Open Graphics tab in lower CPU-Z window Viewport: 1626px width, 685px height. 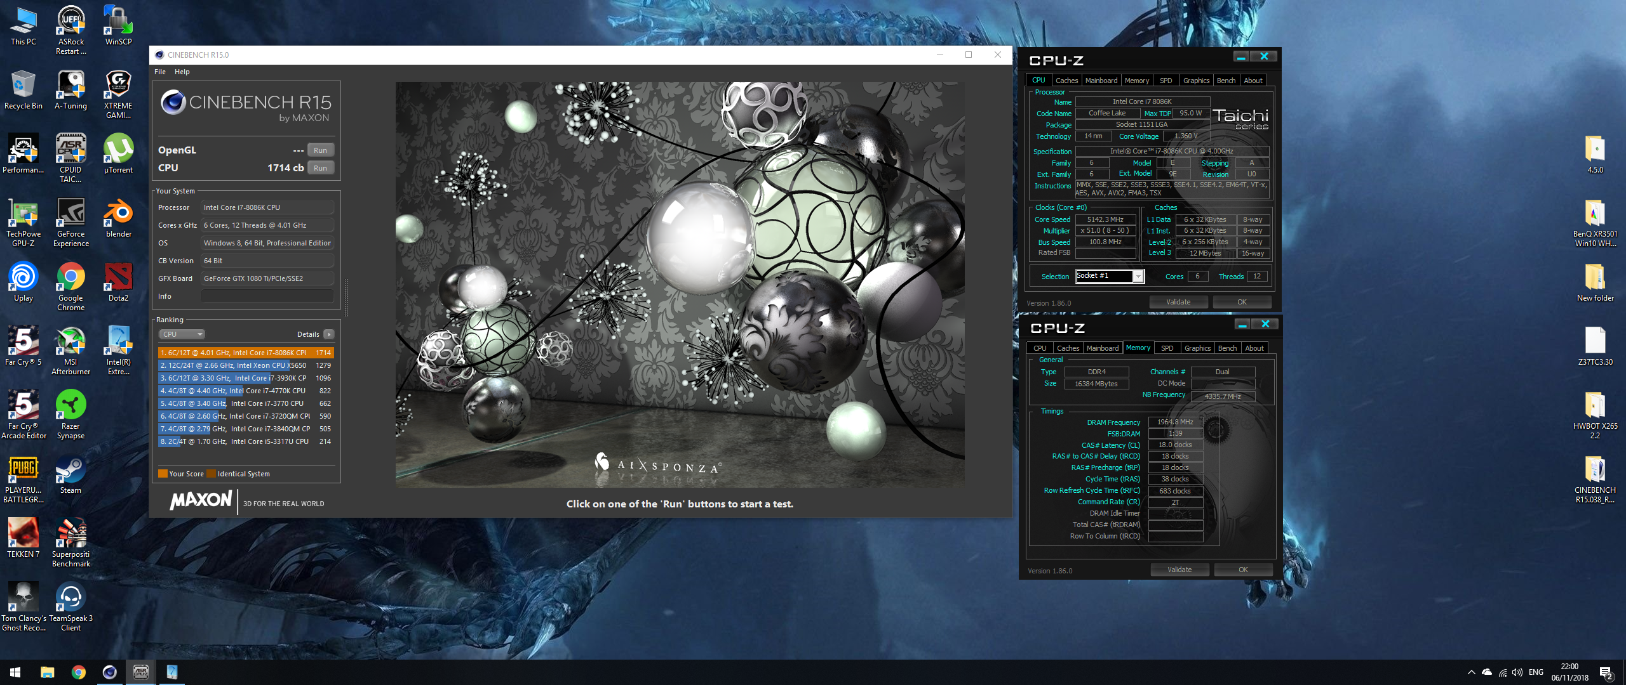tap(1197, 348)
